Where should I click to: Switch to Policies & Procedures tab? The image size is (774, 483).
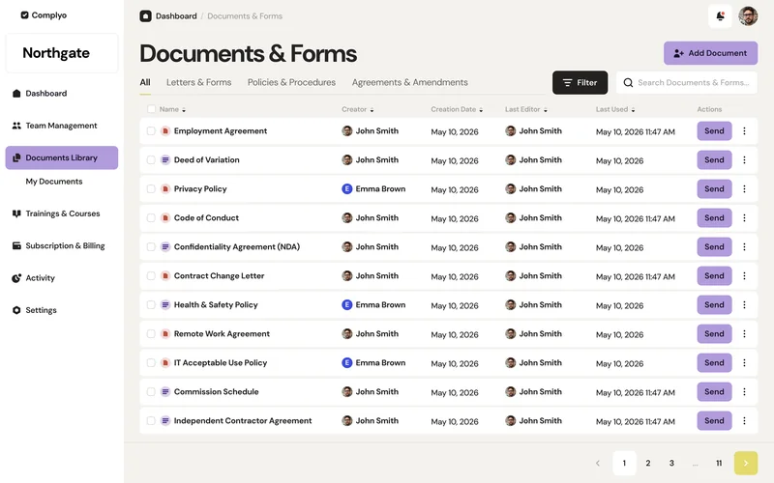point(291,82)
